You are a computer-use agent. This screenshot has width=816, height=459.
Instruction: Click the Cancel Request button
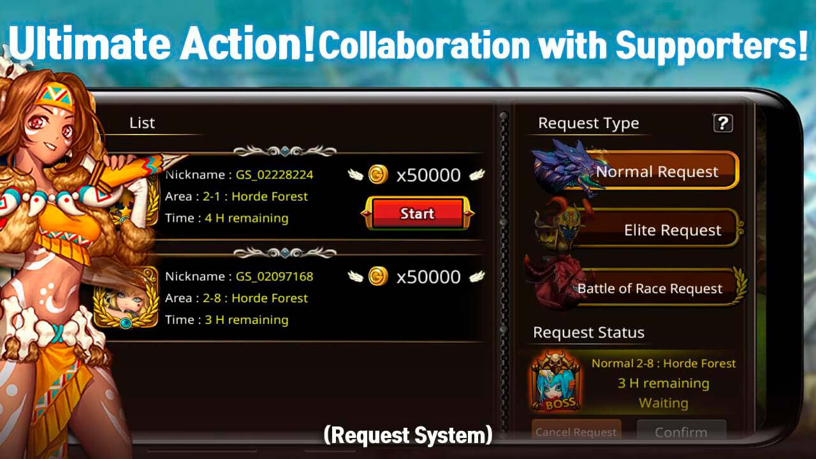[x=576, y=432]
